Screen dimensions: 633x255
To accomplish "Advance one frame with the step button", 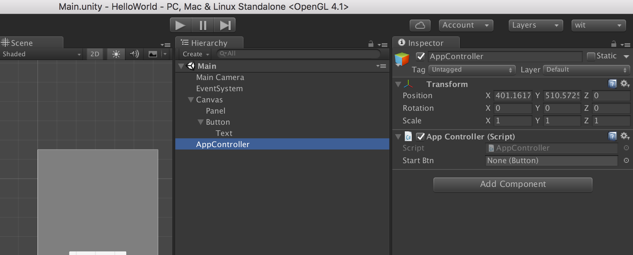I will (225, 25).
